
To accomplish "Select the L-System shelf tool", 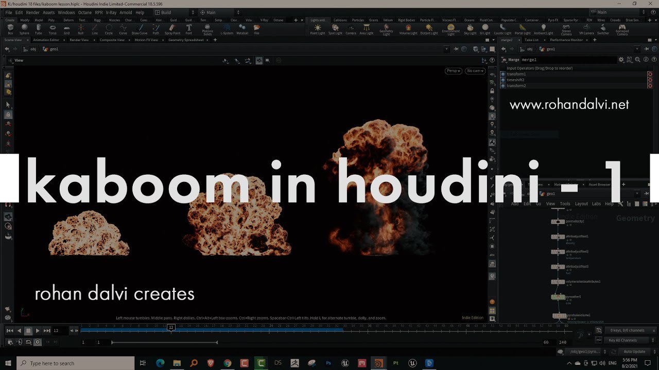I will click(x=227, y=29).
